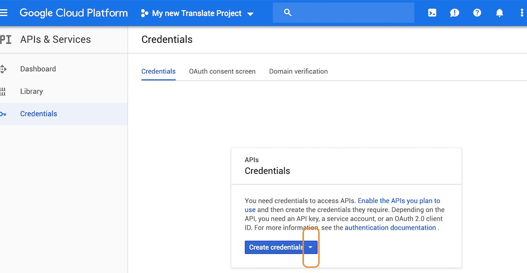Select the Credentials tab

(x=158, y=71)
